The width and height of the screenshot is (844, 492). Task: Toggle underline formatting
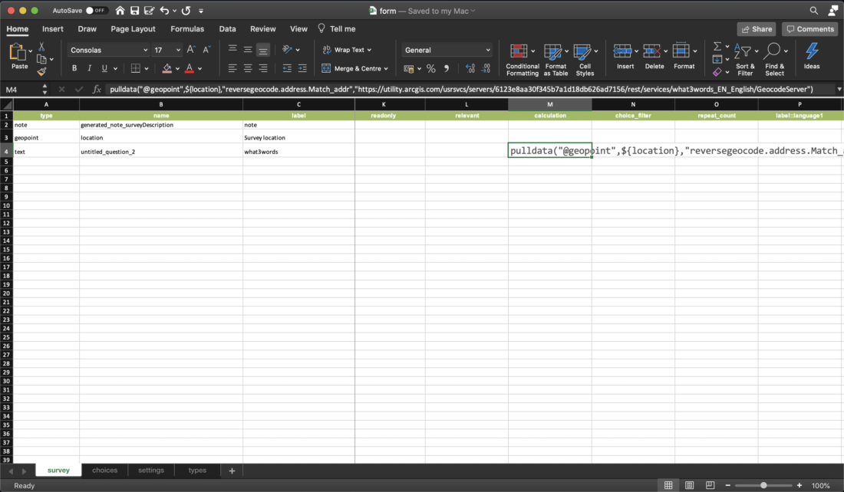[104, 68]
